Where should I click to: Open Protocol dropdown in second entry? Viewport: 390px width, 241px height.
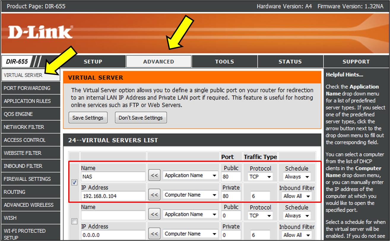[260, 216]
